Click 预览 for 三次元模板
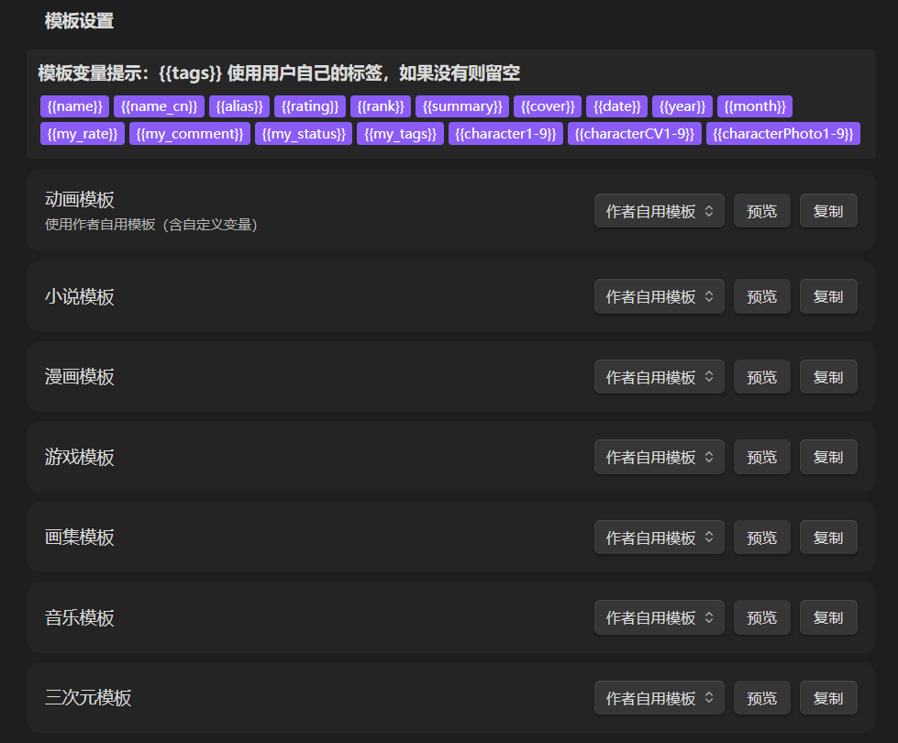 (761, 698)
